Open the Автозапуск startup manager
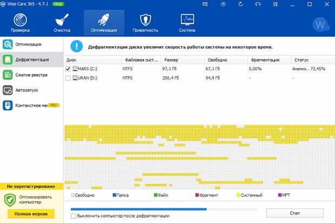The image size is (335, 223). click(x=31, y=90)
